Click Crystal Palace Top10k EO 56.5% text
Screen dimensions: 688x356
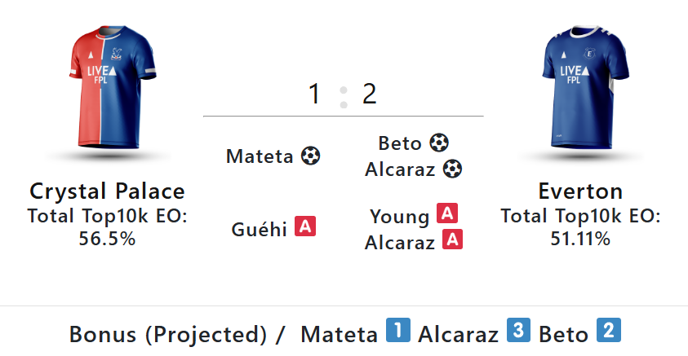coord(107,227)
